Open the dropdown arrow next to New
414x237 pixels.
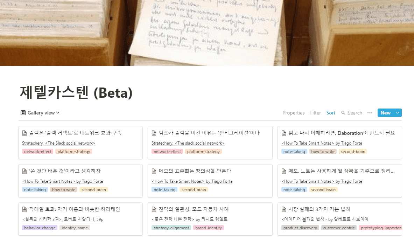(x=398, y=113)
